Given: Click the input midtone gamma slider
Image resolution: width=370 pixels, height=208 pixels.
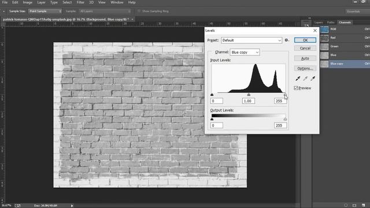Looking at the screenshot, I should point(249,95).
